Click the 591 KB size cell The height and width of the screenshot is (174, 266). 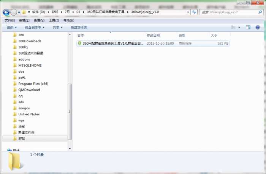pyautogui.click(x=223, y=43)
